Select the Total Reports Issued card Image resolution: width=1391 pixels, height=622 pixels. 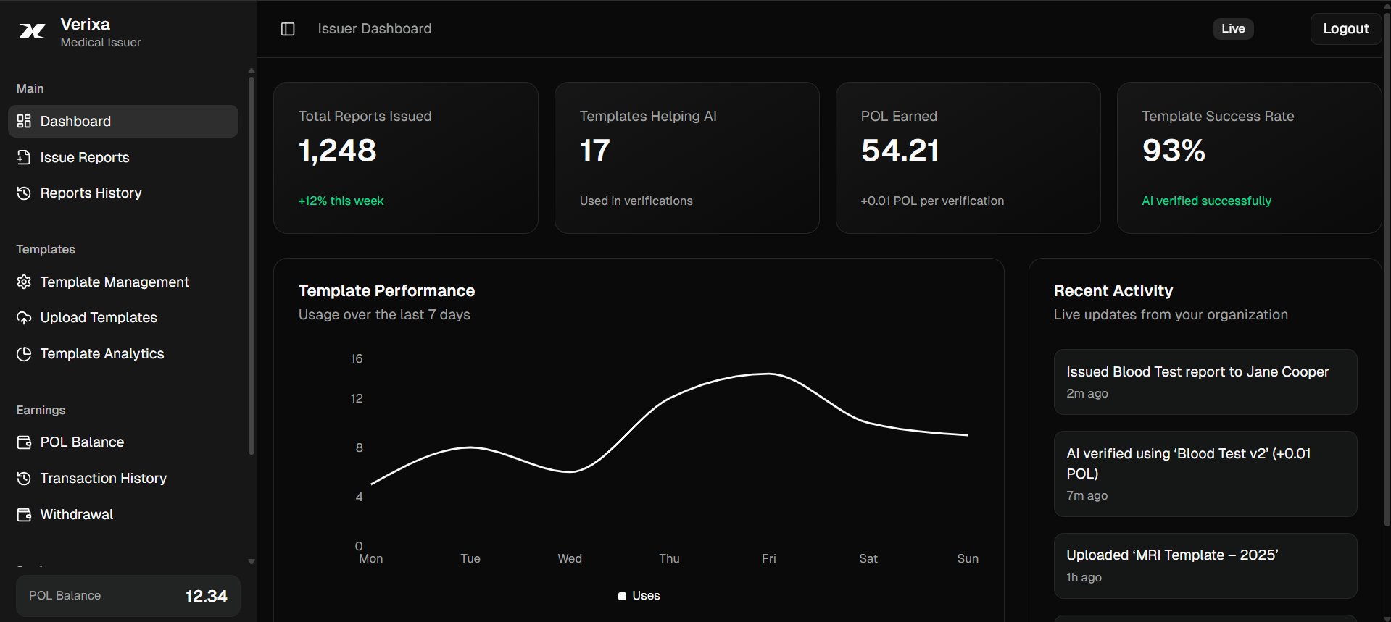[x=405, y=157]
